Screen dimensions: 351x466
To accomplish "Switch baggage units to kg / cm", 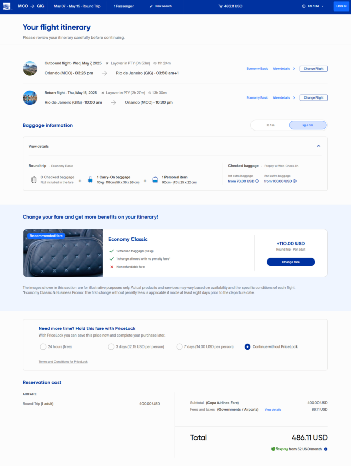I will click(308, 125).
